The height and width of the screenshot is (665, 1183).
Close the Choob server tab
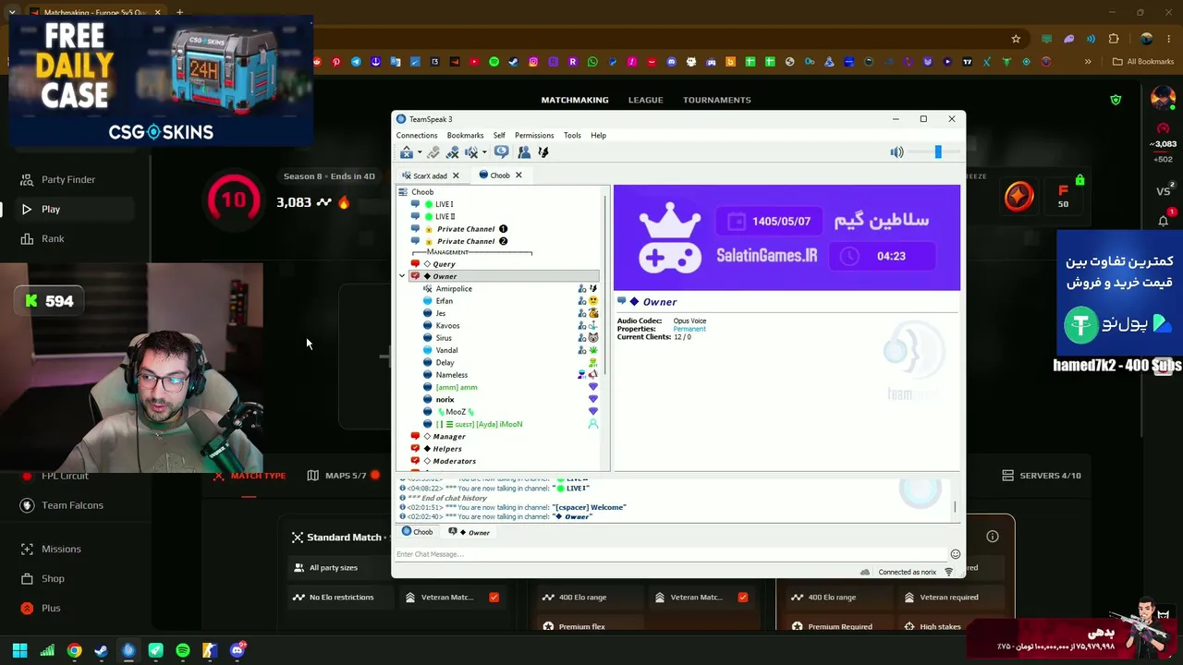pyautogui.click(x=518, y=175)
